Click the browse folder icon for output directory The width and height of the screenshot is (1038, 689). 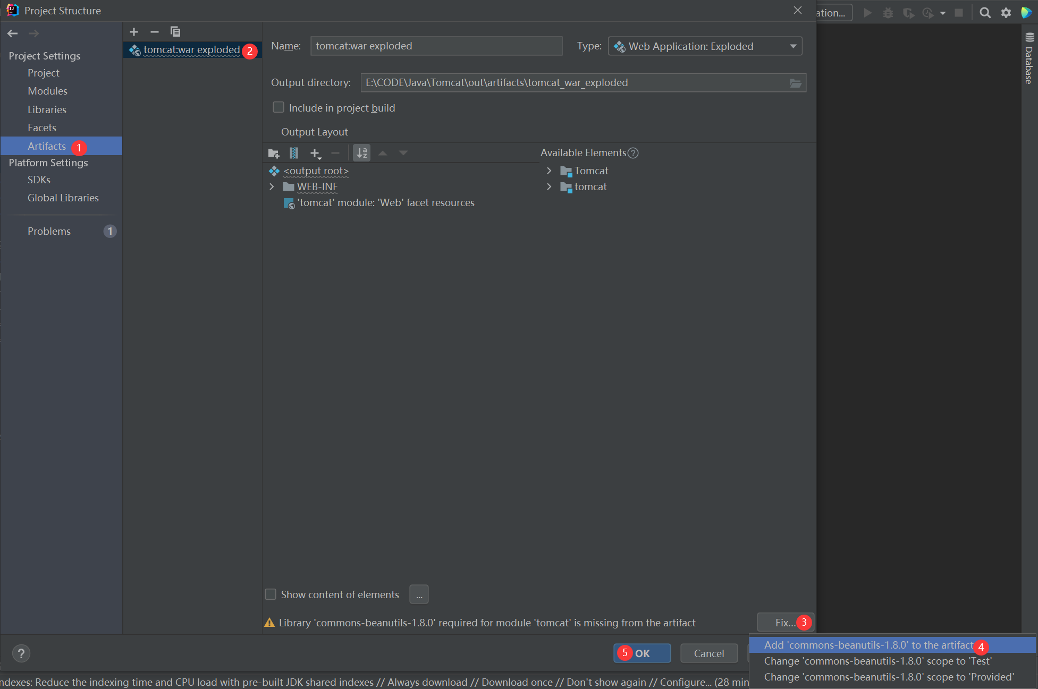(795, 83)
